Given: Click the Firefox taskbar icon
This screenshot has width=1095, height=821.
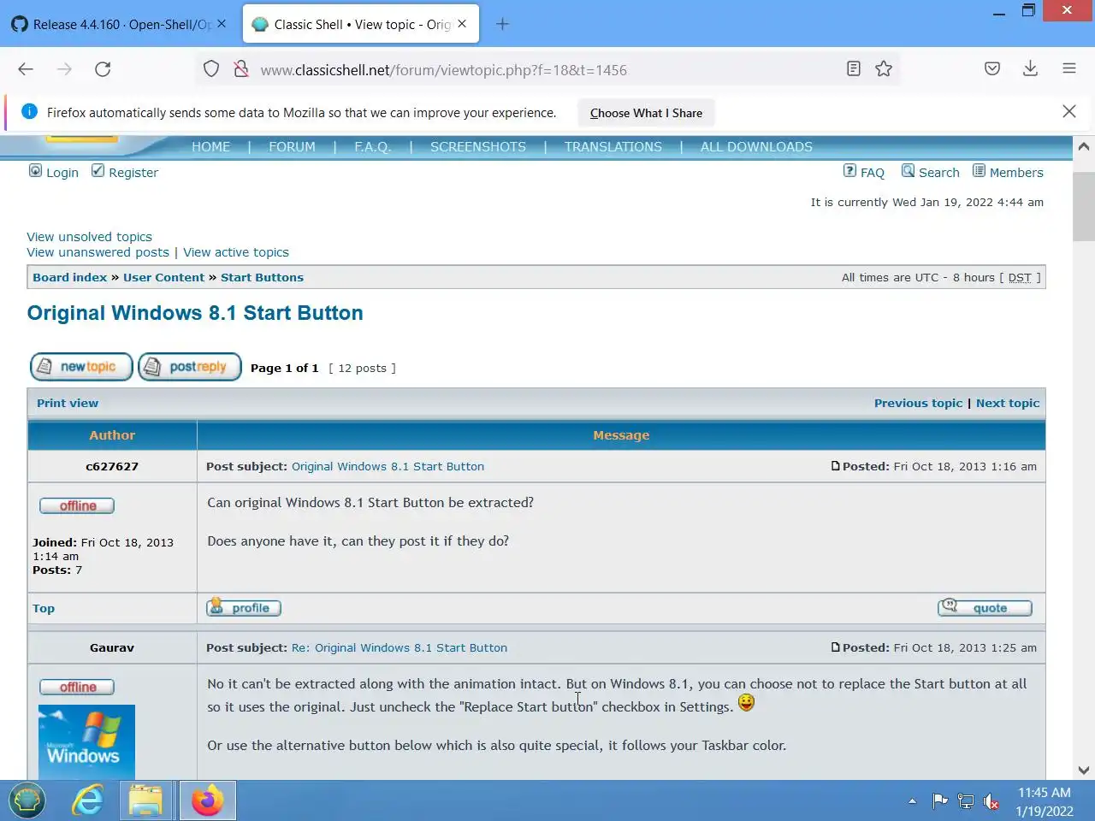Looking at the screenshot, I should click(x=207, y=801).
